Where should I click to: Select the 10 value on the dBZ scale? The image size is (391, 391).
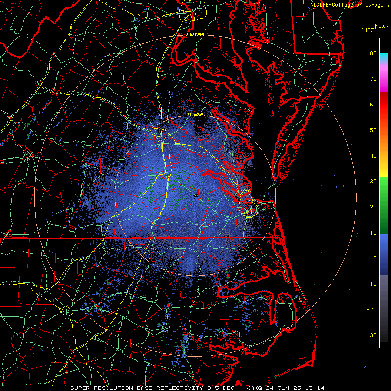click(373, 233)
